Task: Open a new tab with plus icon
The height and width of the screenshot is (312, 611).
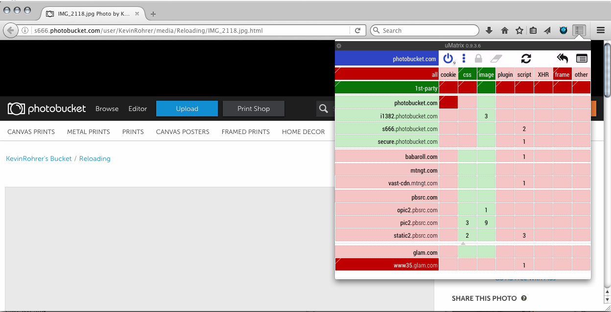Action: pos(153,14)
